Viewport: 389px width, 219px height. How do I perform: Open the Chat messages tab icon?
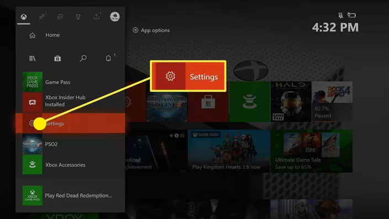click(60, 17)
